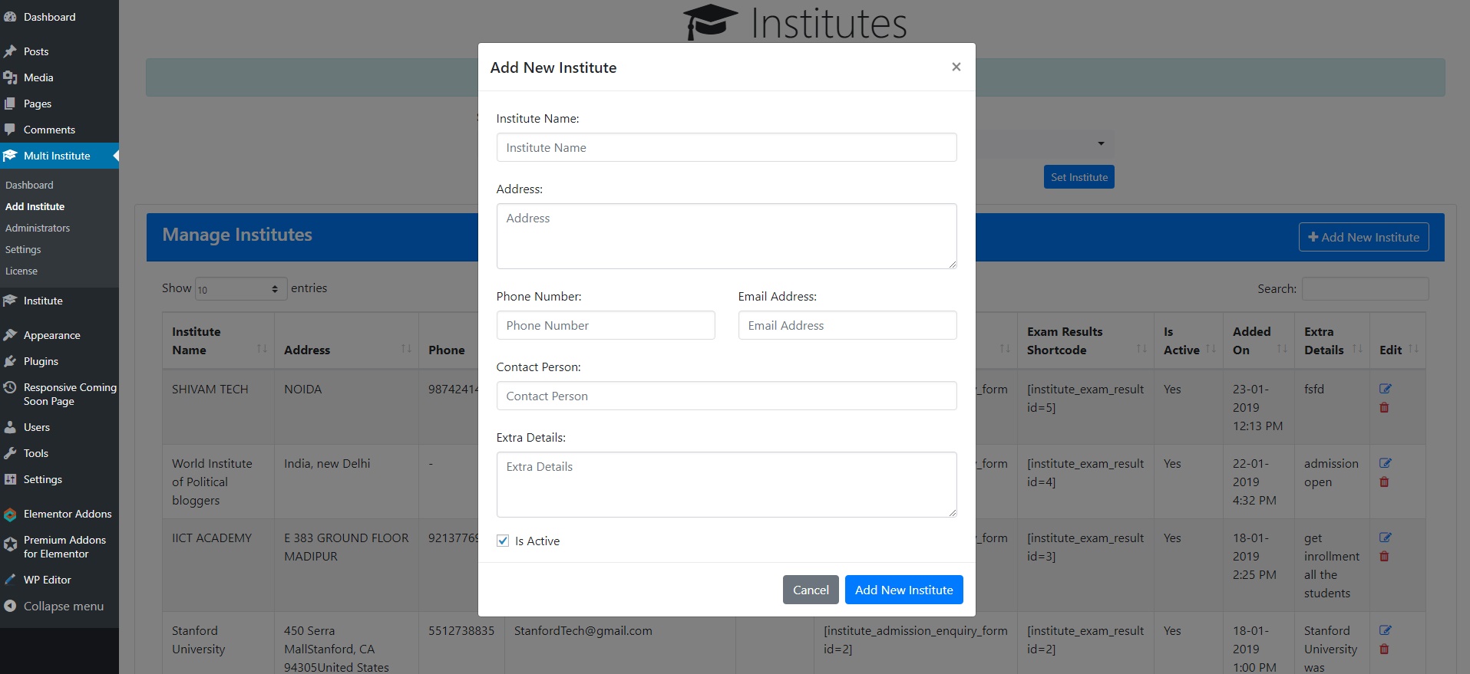Open the Show entries count dropdown
This screenshot has width=1470, height=674.
pyautogui.click(x=241, y=288)
